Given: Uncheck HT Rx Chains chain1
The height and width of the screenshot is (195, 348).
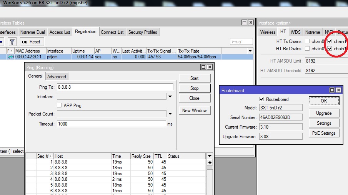Looking at the screenshot, I should click(330, 48).
